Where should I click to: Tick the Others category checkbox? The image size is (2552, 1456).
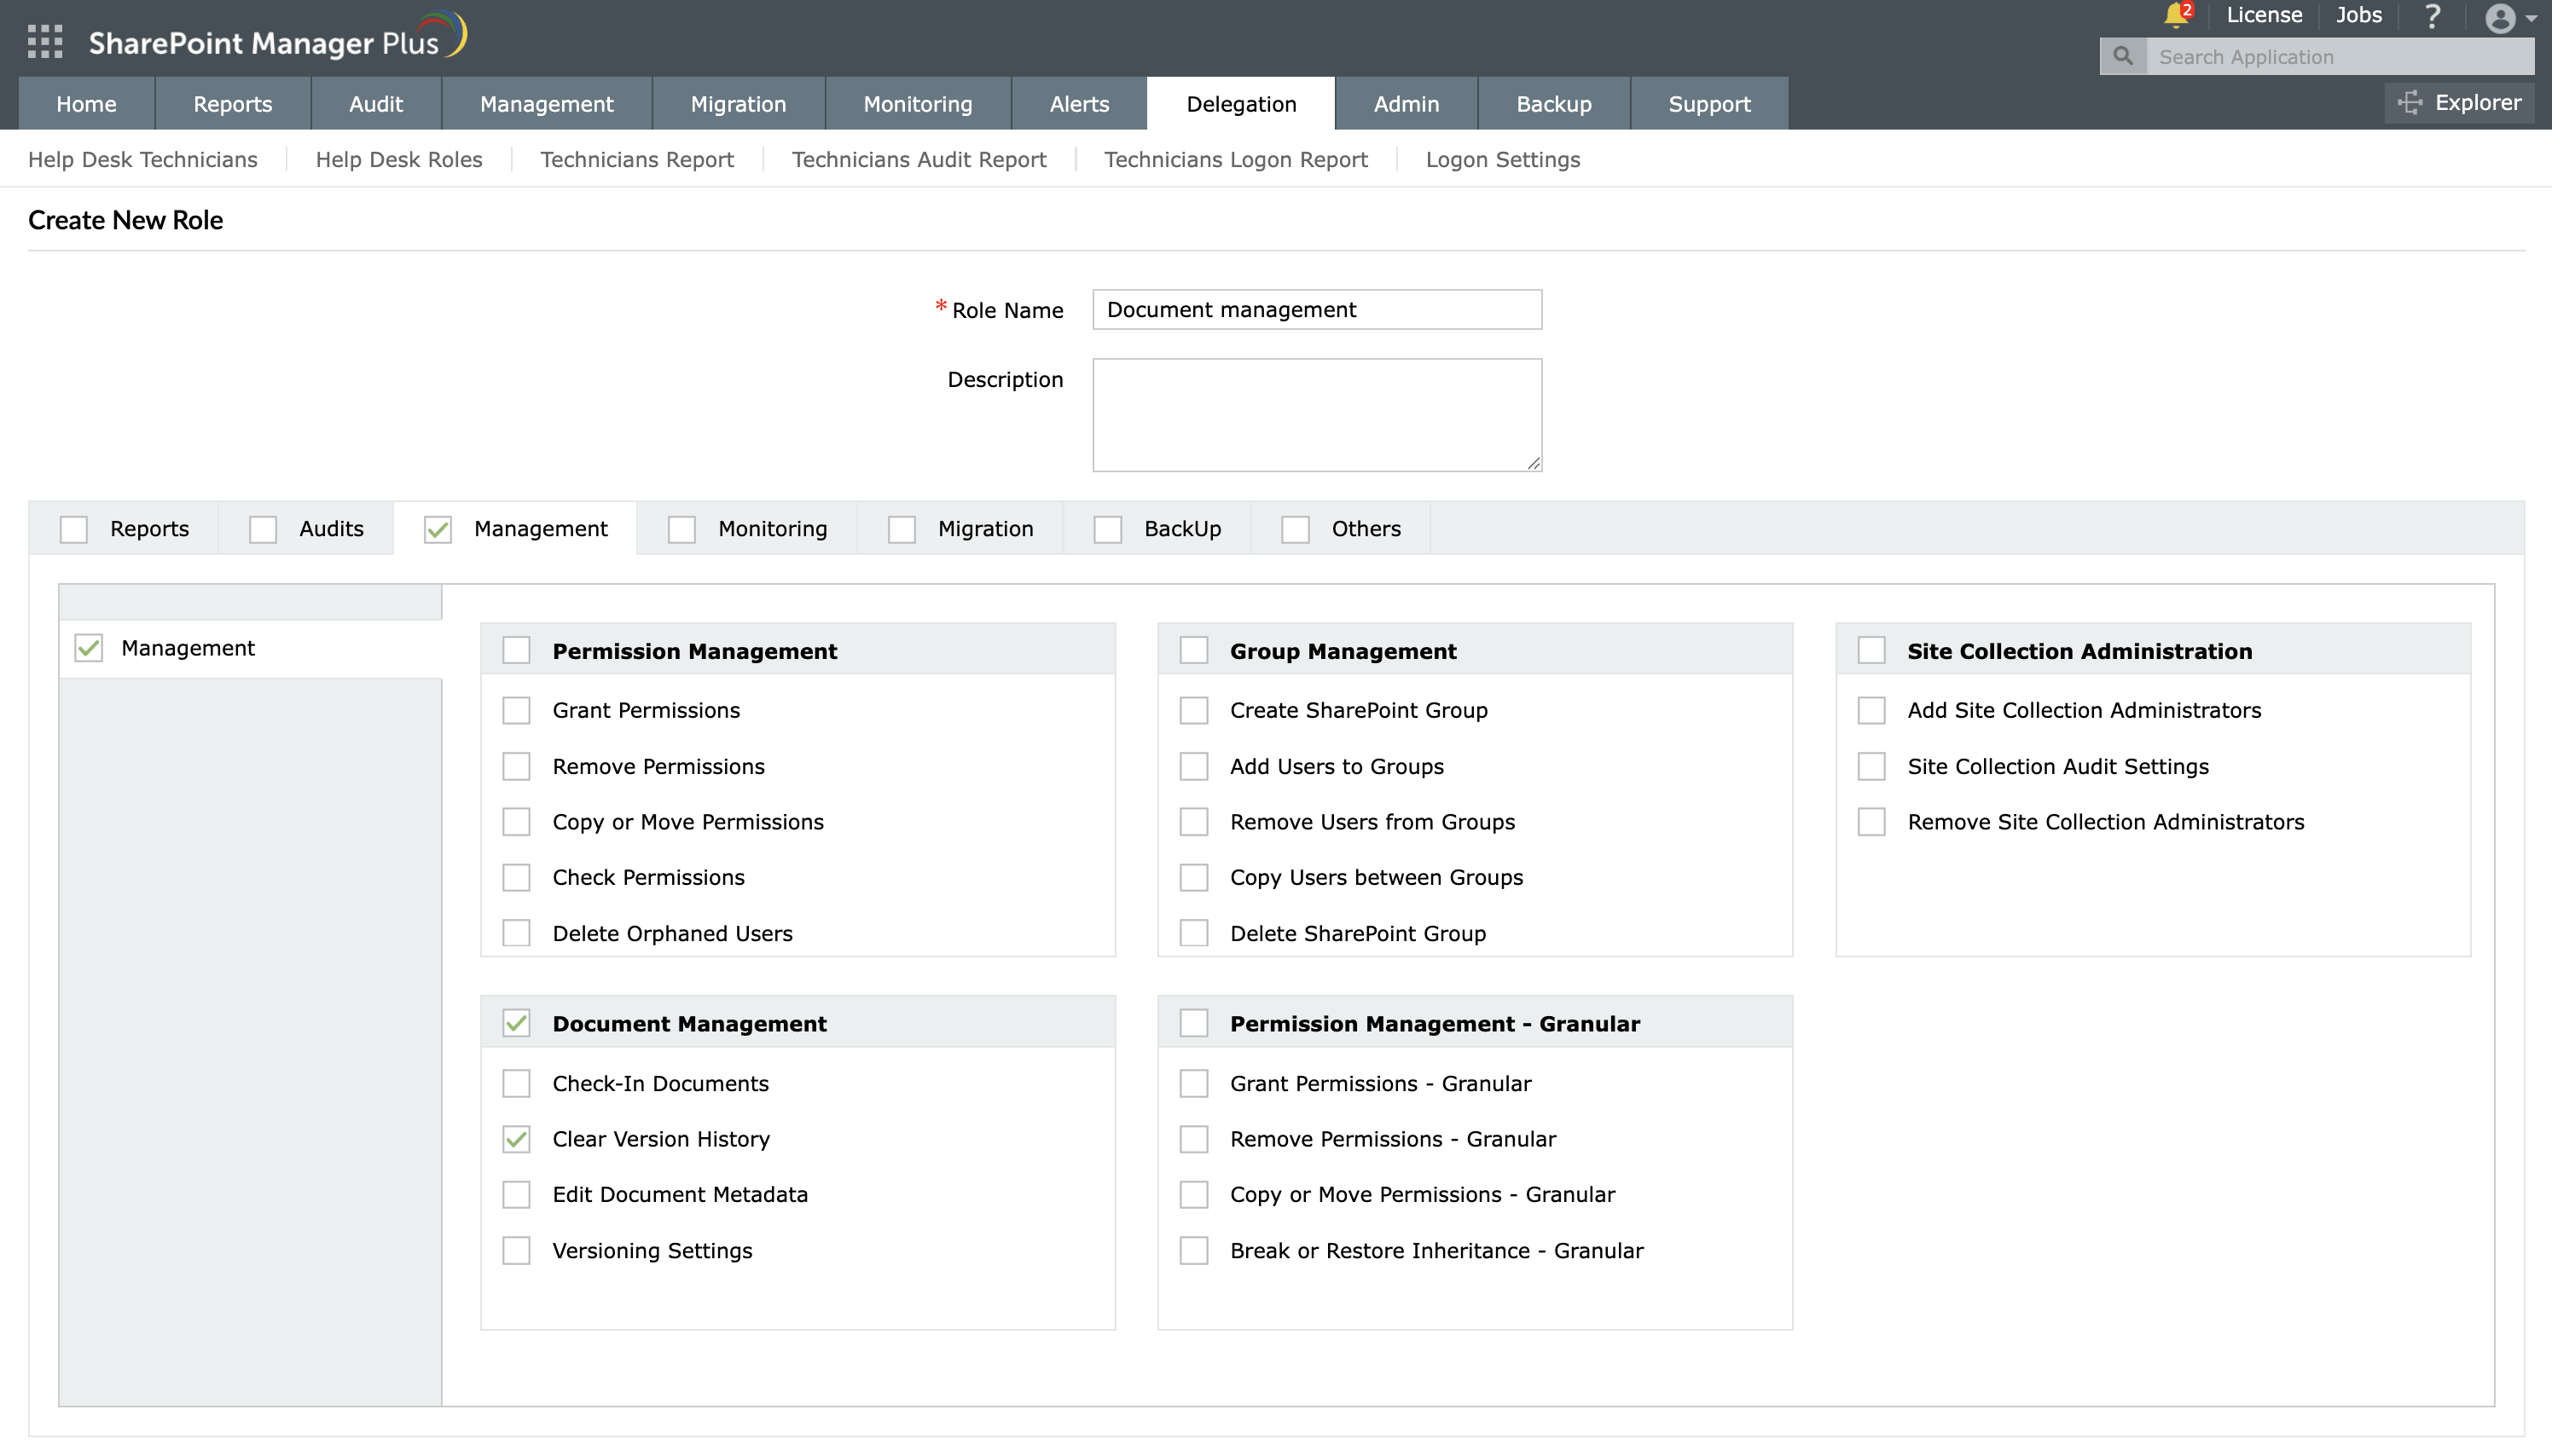(1296, 529)
